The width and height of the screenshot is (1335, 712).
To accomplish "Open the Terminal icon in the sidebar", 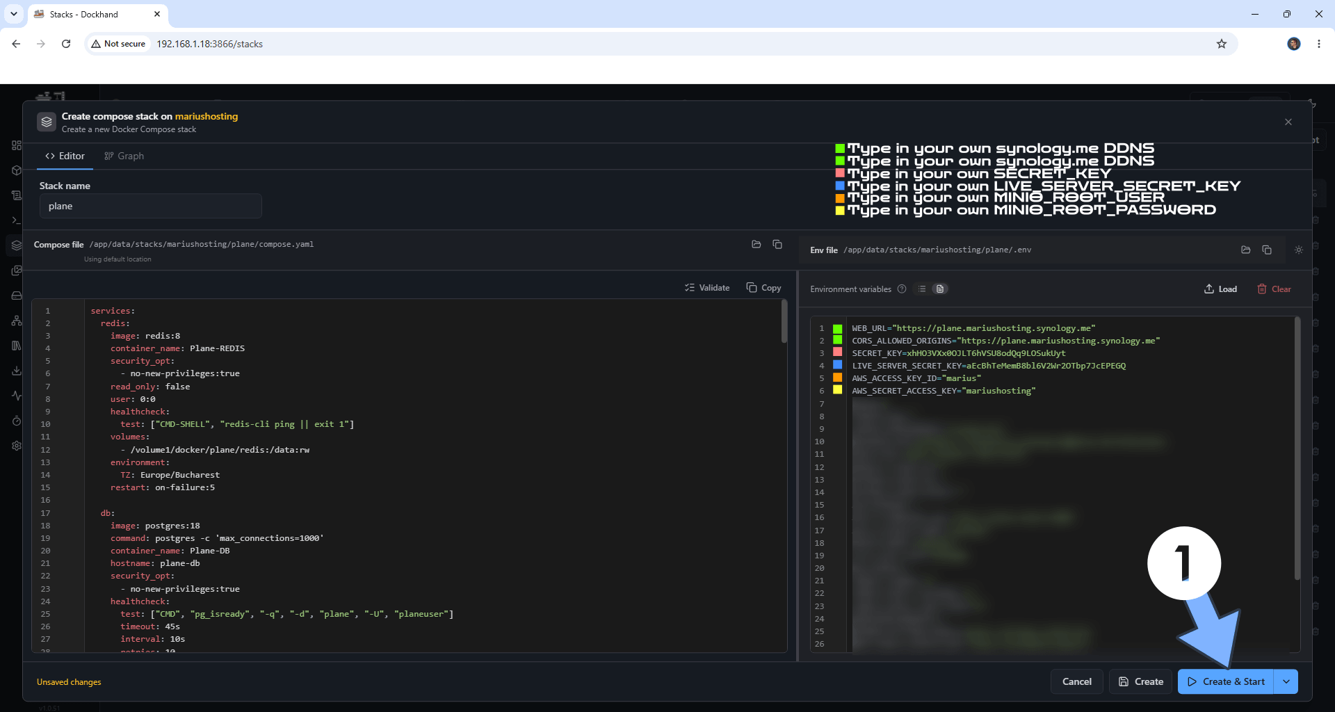I will (17, 220).
